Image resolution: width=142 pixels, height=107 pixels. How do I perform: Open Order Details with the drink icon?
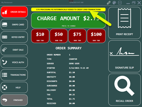(14, 12)
